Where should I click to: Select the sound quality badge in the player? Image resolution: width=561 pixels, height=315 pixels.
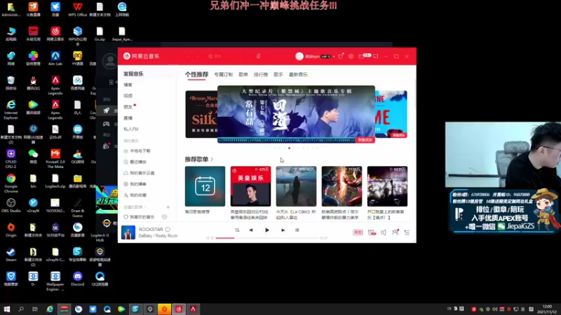click(358, 232)
